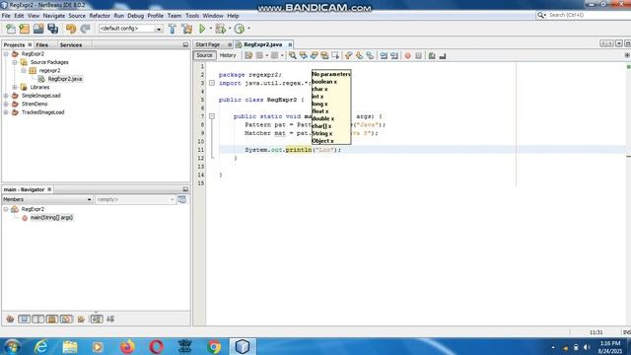The image size is (631, 355).
Task: Toggle Show Fields filter in Navigator
Action: pyautogui.click(x=24, y=319)
